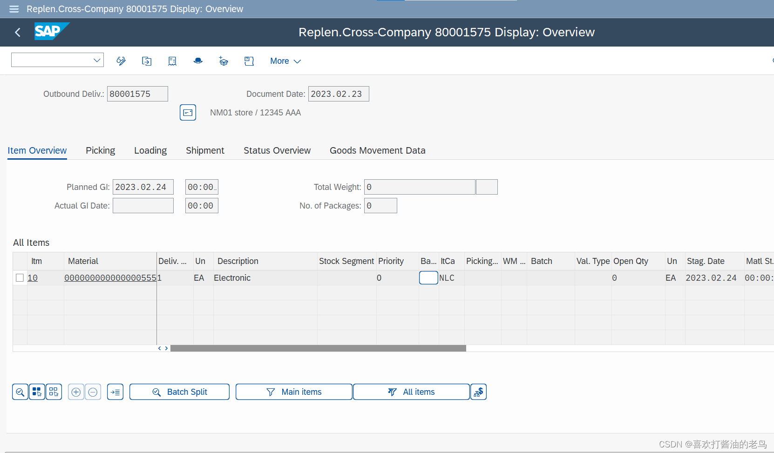Open the Loading tab
This screenshot has height=453, width=774.
coord(150,150)
